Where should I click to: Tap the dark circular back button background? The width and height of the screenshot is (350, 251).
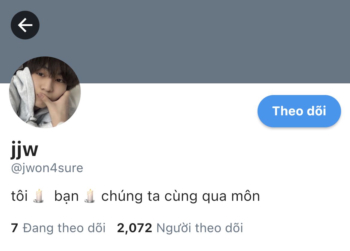(25, 25)
